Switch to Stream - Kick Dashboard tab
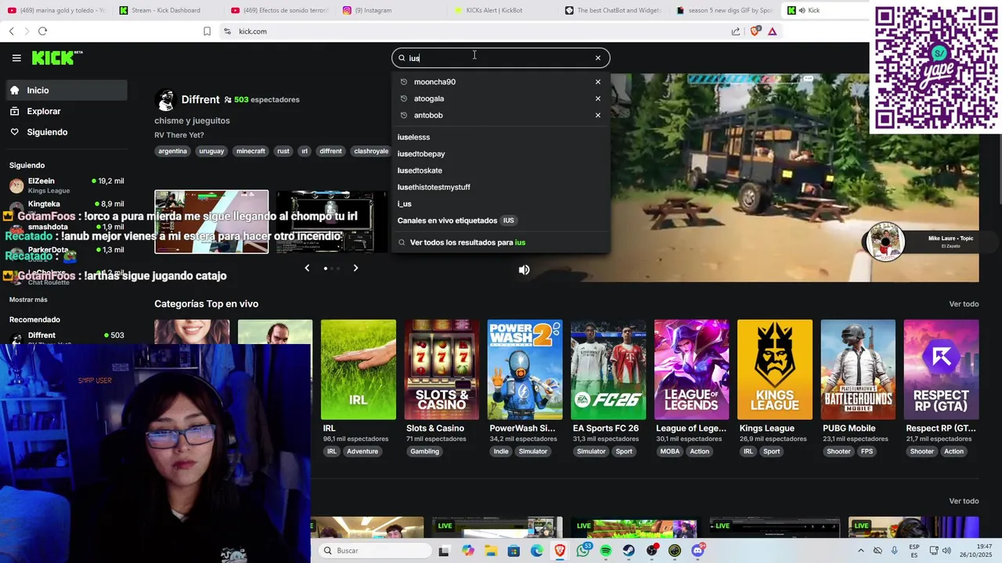The image size is (1002, 563). (167, 10)
